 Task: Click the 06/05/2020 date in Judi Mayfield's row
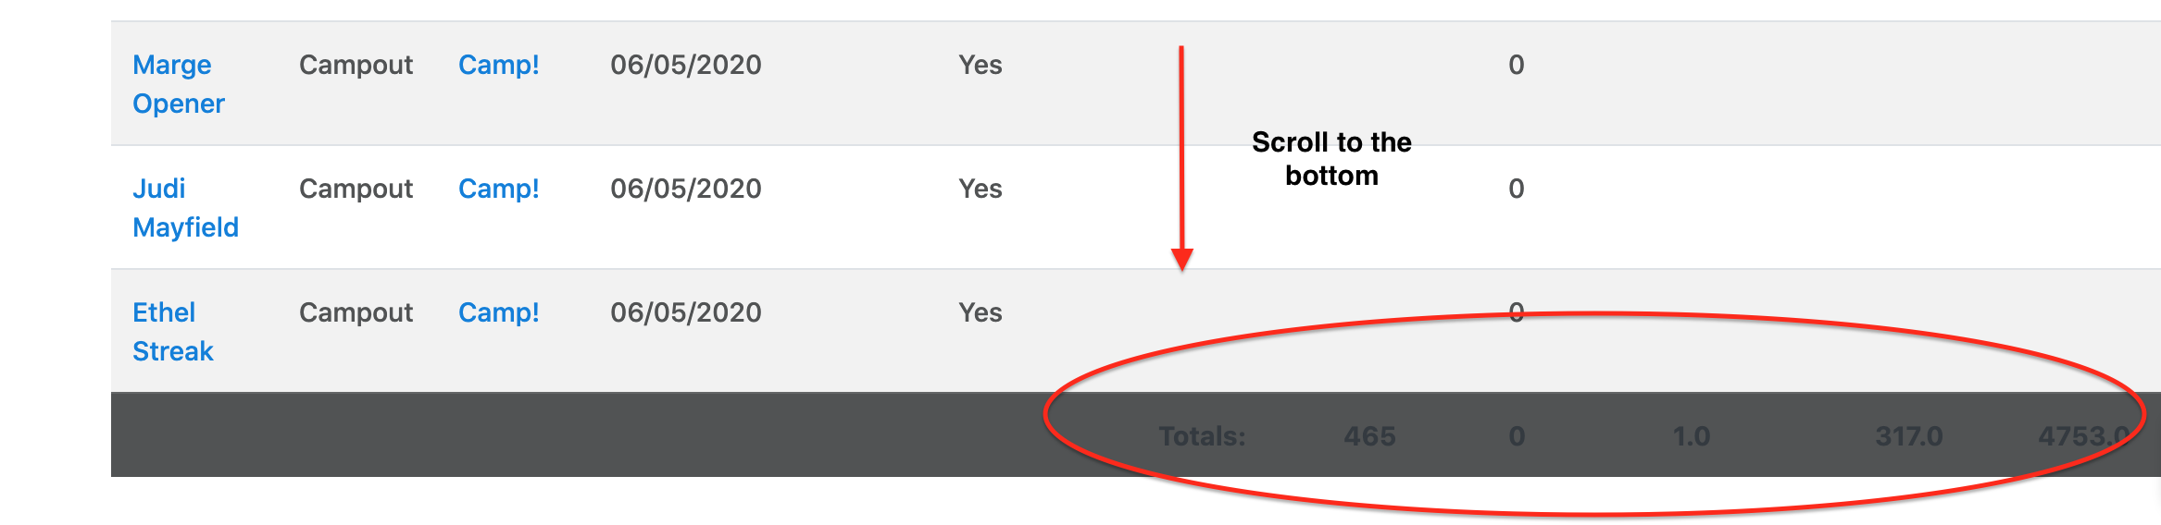[686, 189]
